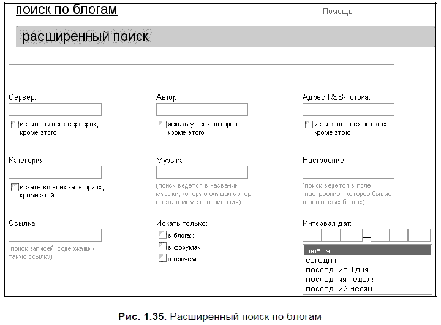441x325 pixels.
Task: Click the Сервер input field
Action: click(x=55, y=110)
